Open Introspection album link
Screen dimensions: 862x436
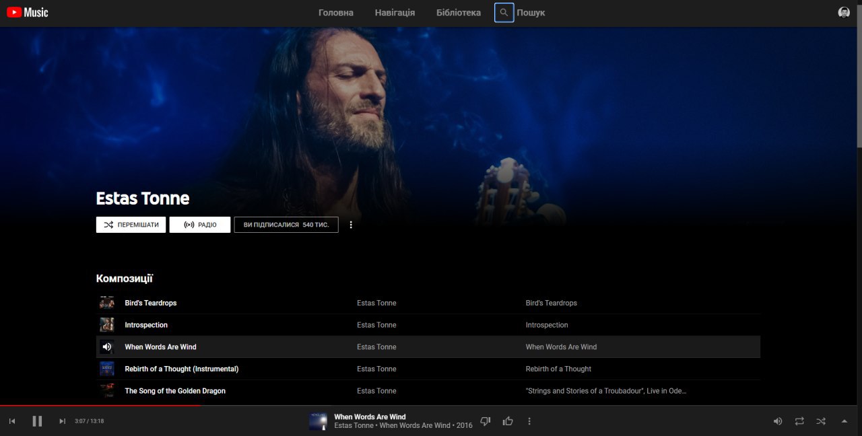[547, 325]
